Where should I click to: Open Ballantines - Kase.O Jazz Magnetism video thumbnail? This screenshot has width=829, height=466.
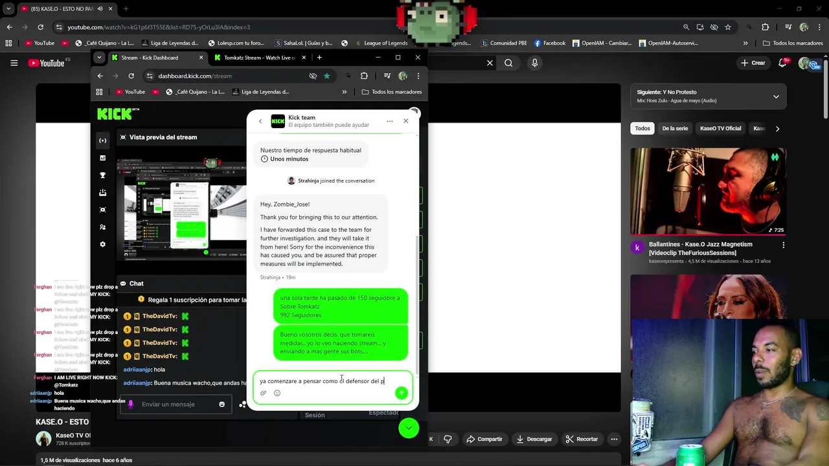tap(709, 191)
